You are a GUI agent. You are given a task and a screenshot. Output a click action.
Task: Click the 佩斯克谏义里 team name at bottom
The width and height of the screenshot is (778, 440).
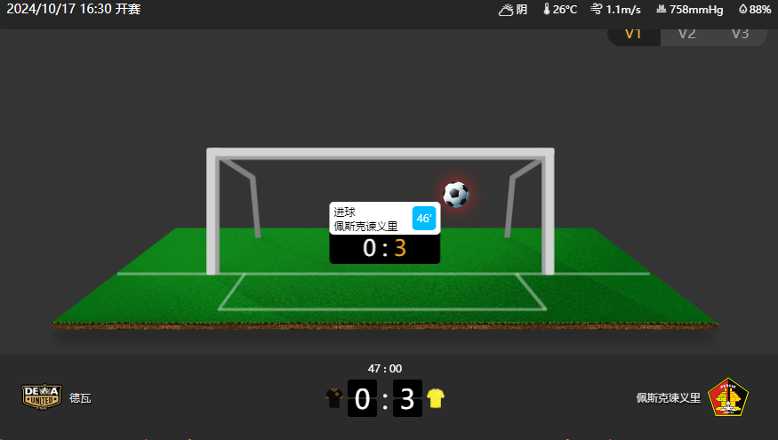(669, 398)
